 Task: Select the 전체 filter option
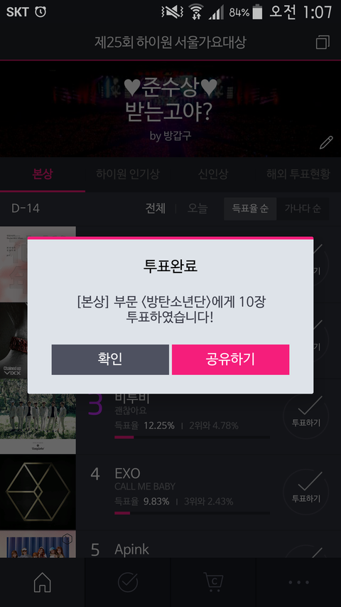click(x=156, y=209)
